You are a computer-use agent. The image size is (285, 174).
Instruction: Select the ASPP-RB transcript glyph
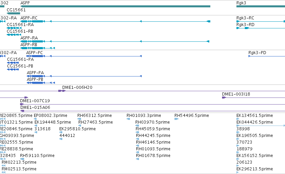pos(38,48)
